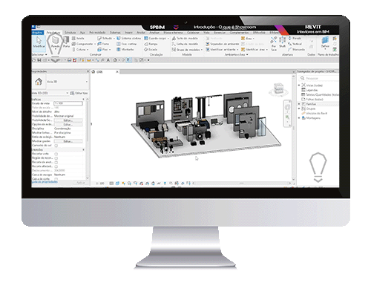This screenshot has width=371, height=292.
Task: Use the ViewCube in the 3D view
Action: coord(278,89)
